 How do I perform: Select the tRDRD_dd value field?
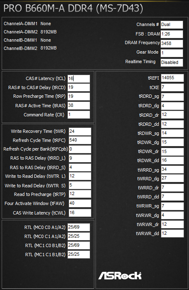172,124
